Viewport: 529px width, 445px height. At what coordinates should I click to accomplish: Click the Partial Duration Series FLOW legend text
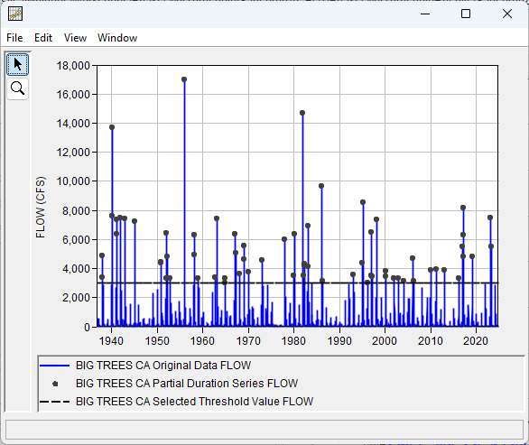coord(187,384)
